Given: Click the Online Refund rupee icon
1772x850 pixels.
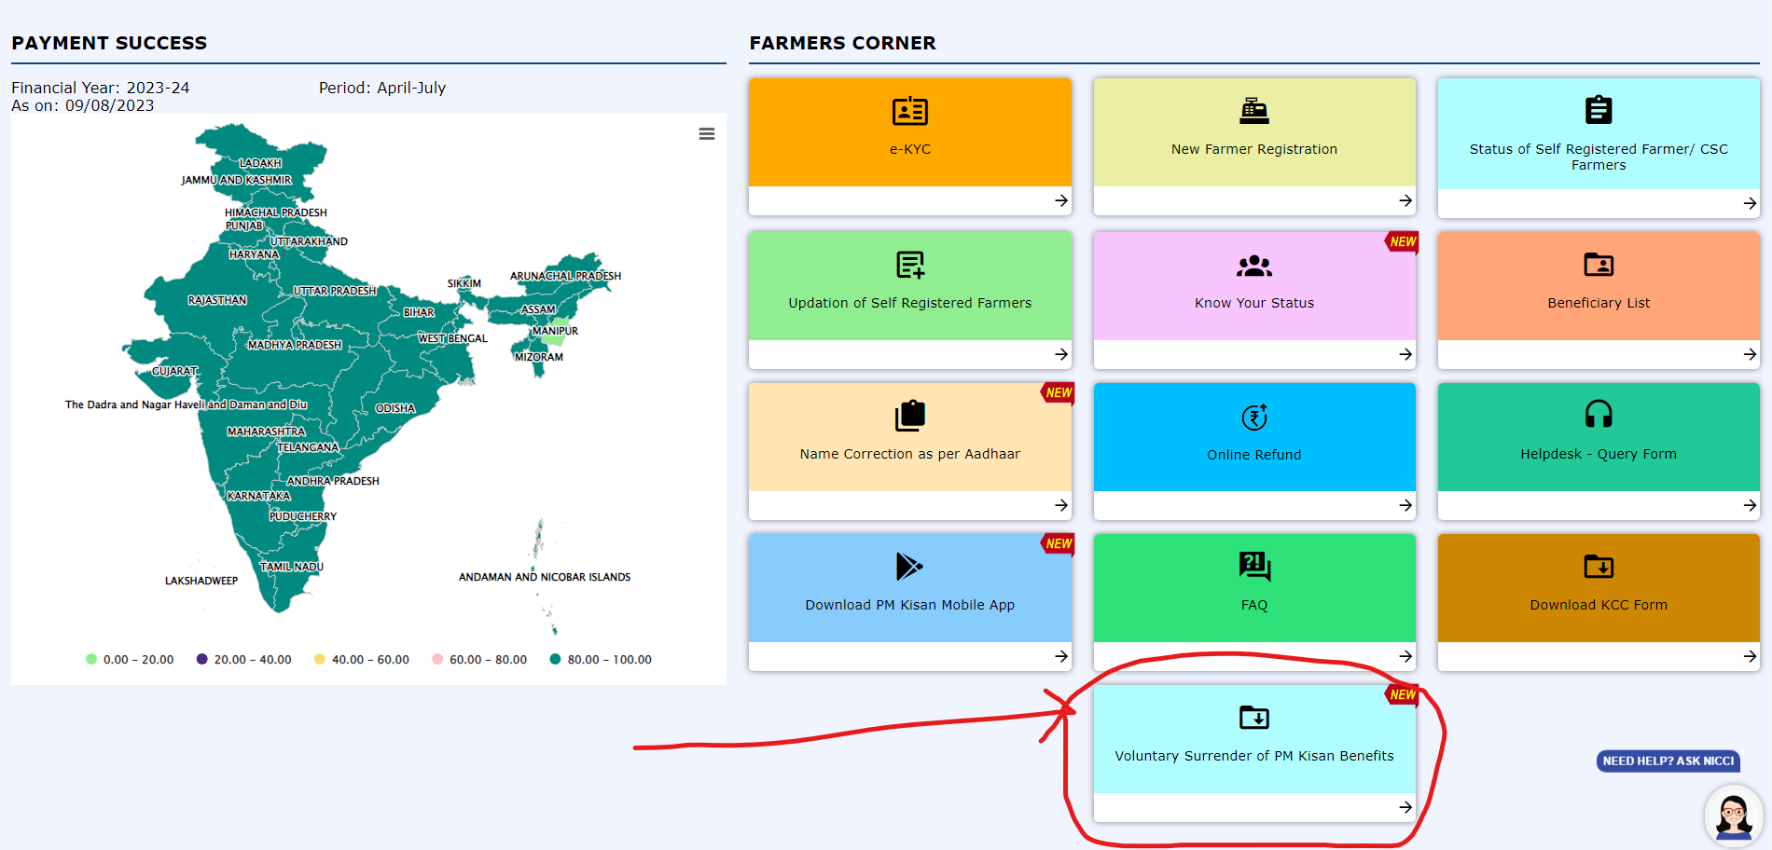Looking at the screenshot, I should [1253, 418].
